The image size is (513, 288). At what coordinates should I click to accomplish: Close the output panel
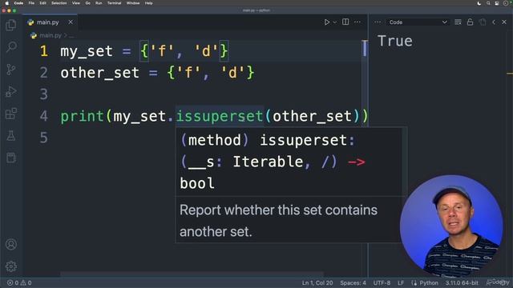click(x=504, y=22)
